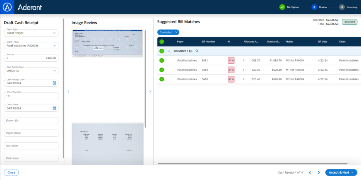
Task: Open the Payor Type dropdown
Action: click(x=31, y=33)
